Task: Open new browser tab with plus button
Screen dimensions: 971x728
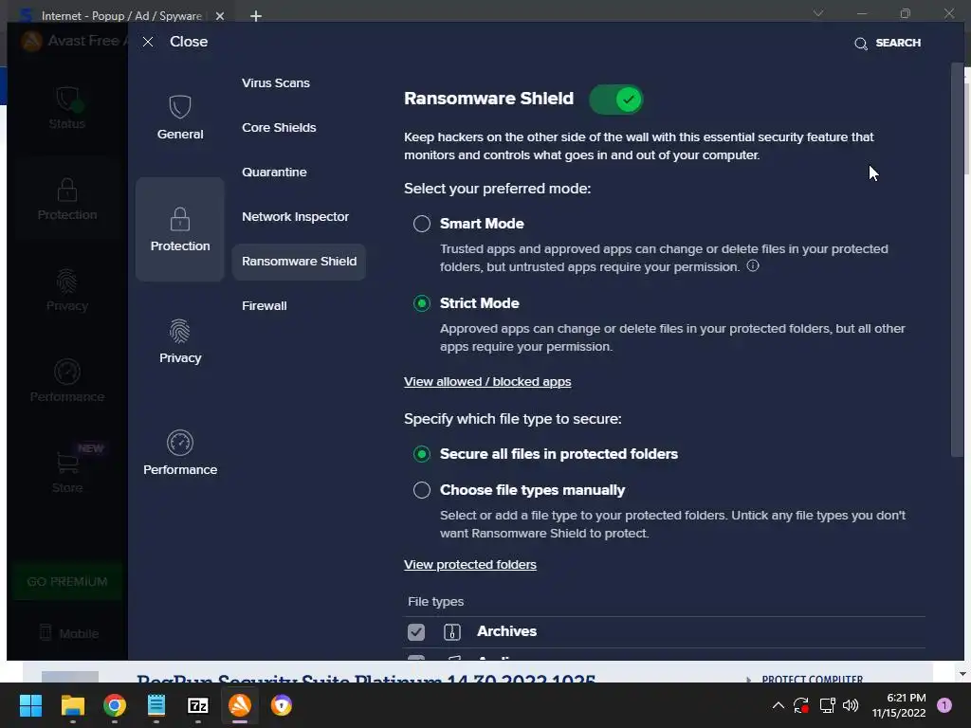Action: [256, 16]
